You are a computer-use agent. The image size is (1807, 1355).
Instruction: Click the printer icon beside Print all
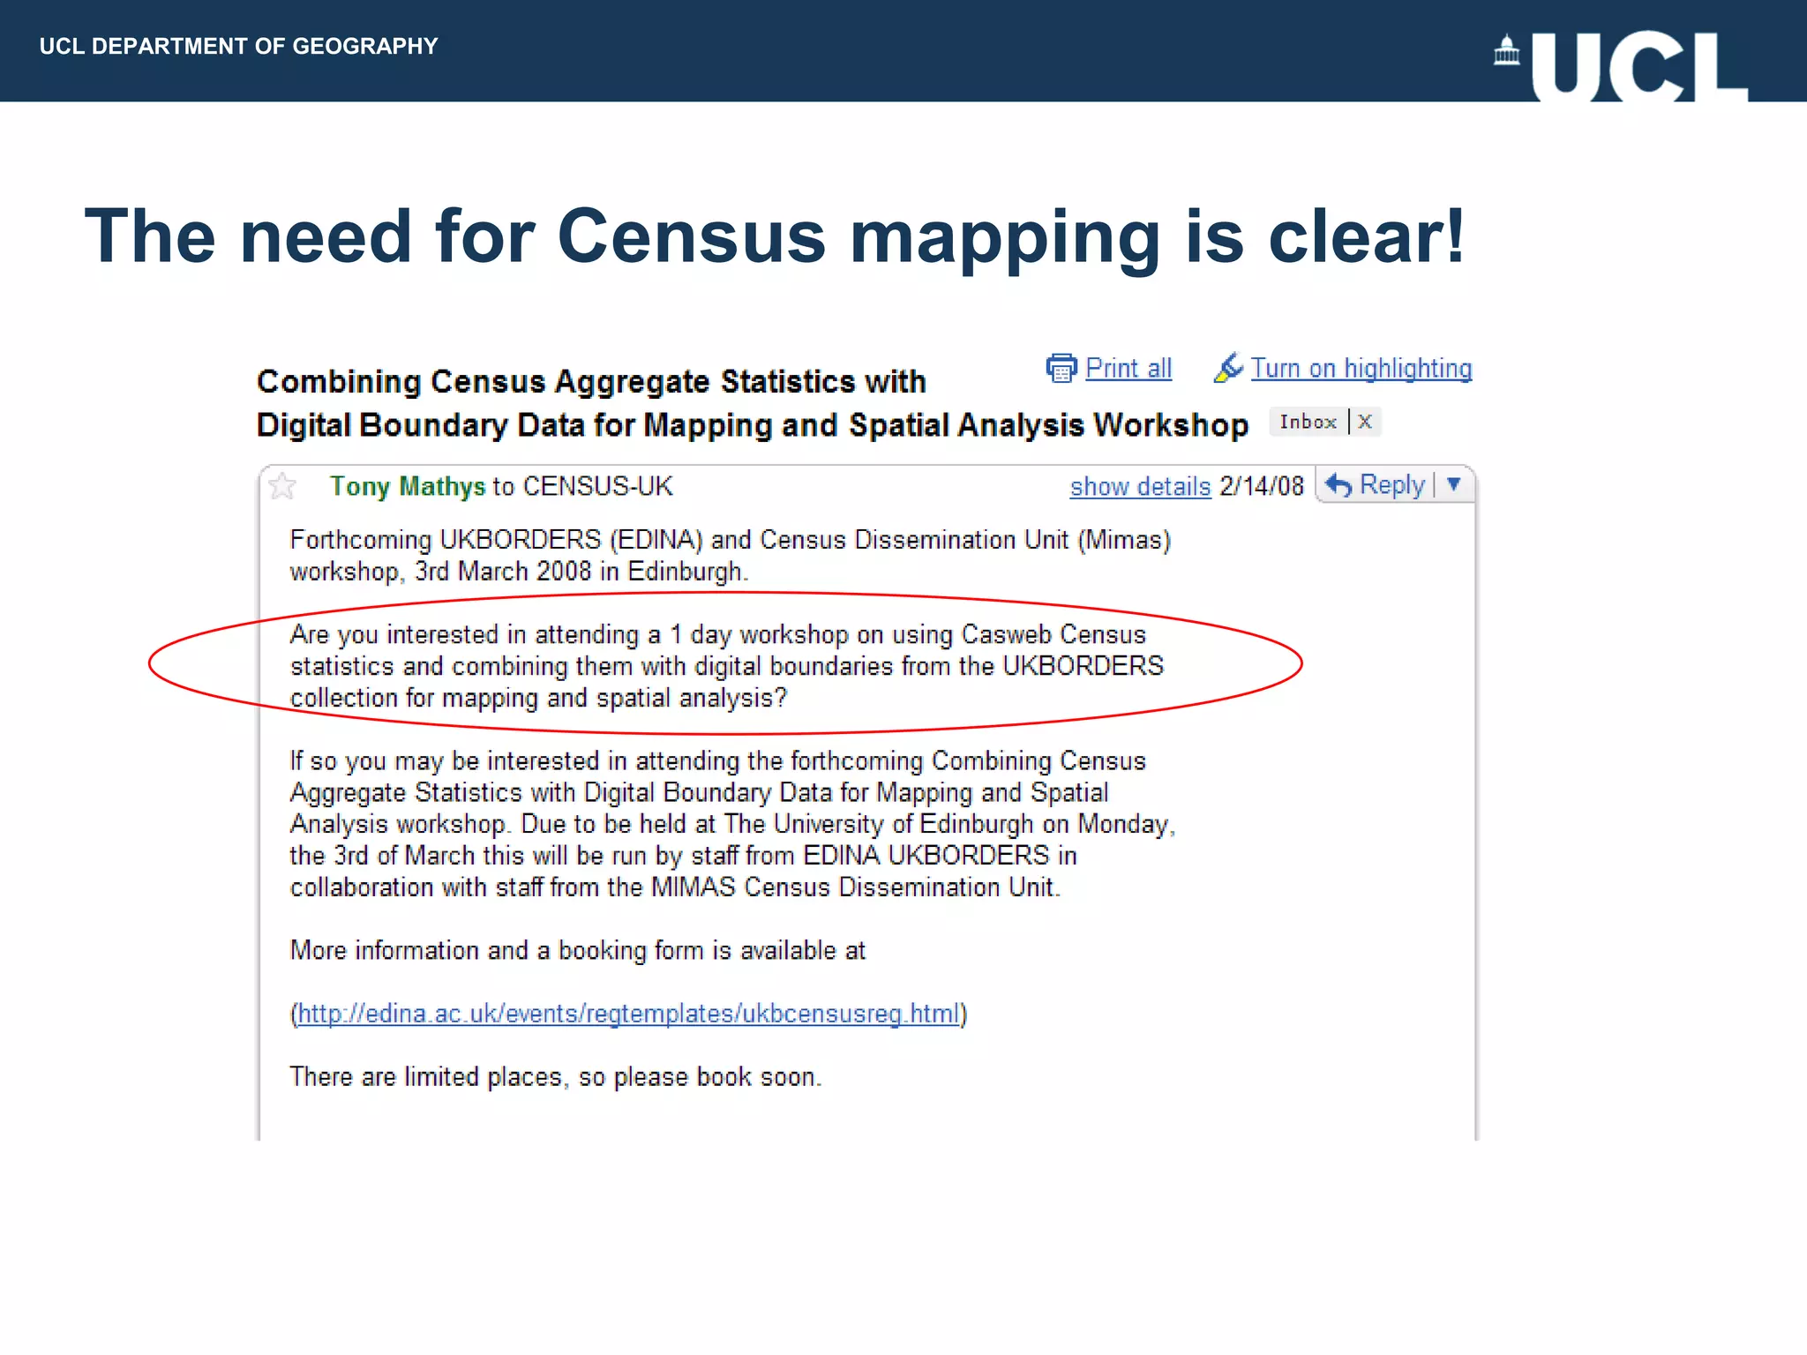pos(1061,368)
